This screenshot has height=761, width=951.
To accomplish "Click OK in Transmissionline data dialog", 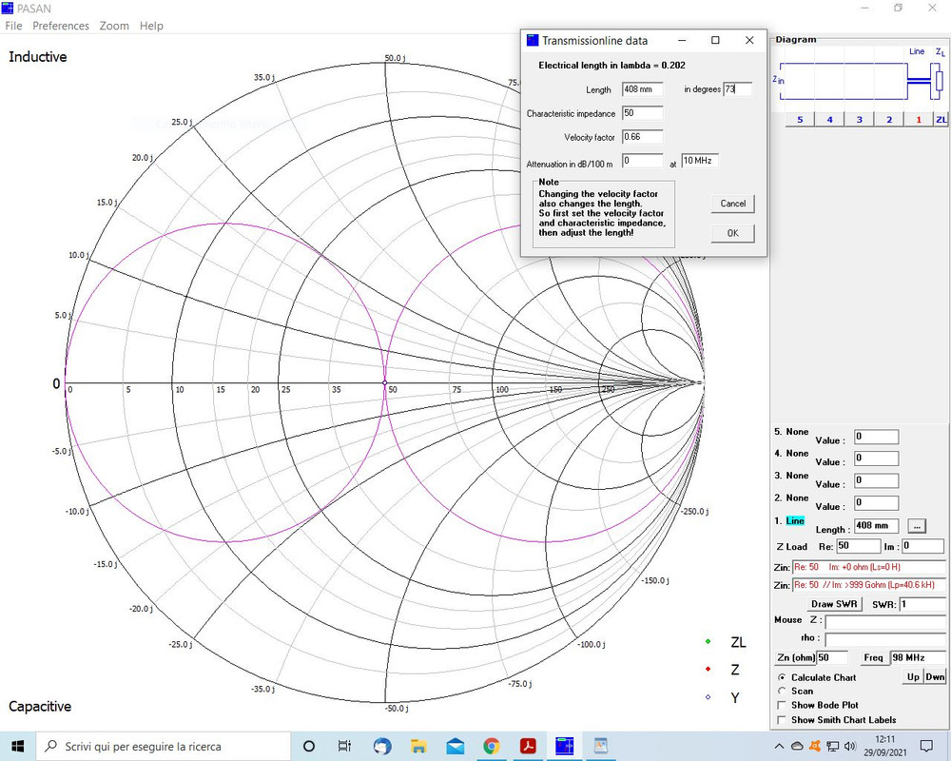I will (732, 233).
